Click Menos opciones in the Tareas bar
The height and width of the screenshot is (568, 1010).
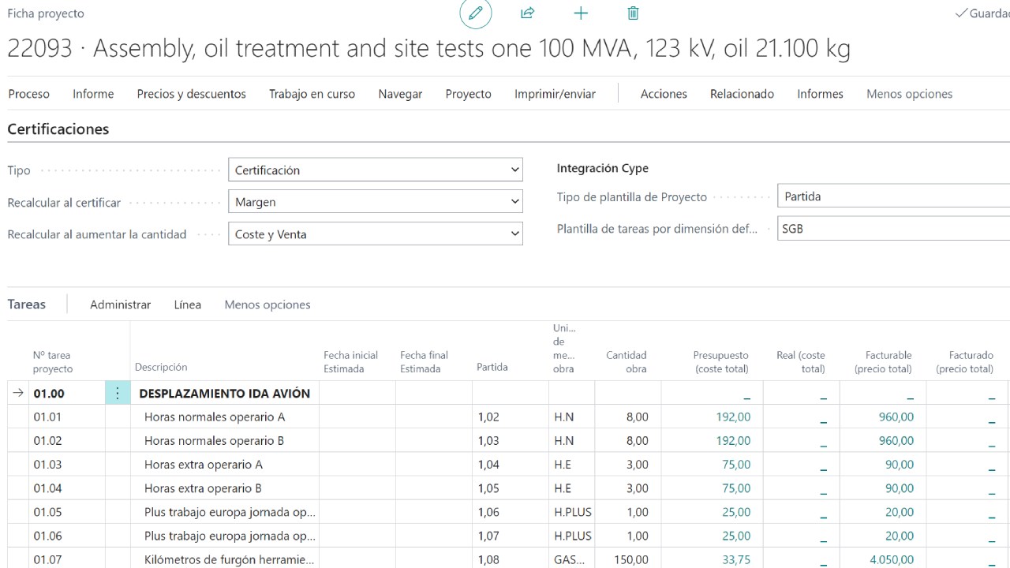(267, 305)
